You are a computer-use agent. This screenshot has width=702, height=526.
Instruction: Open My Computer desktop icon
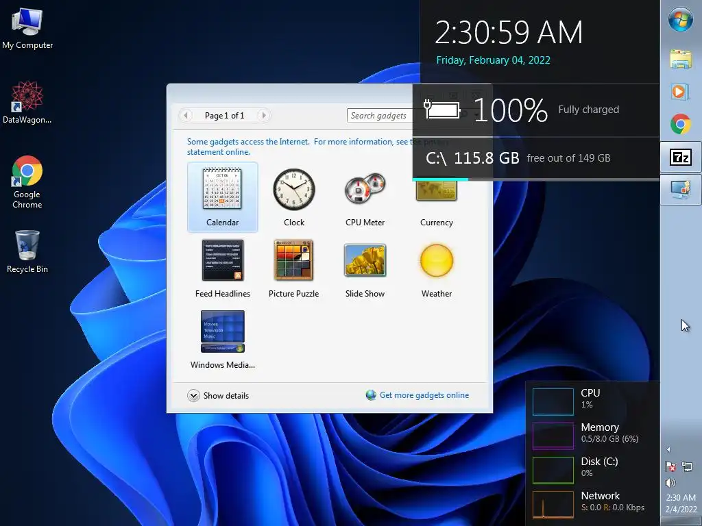pos(27,28)
